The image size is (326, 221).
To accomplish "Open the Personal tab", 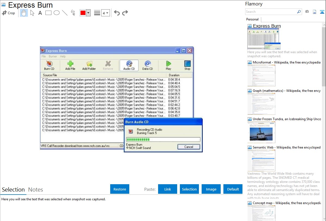I will (253, 19).
